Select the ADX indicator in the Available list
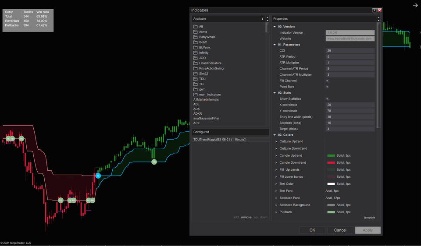 196,109
